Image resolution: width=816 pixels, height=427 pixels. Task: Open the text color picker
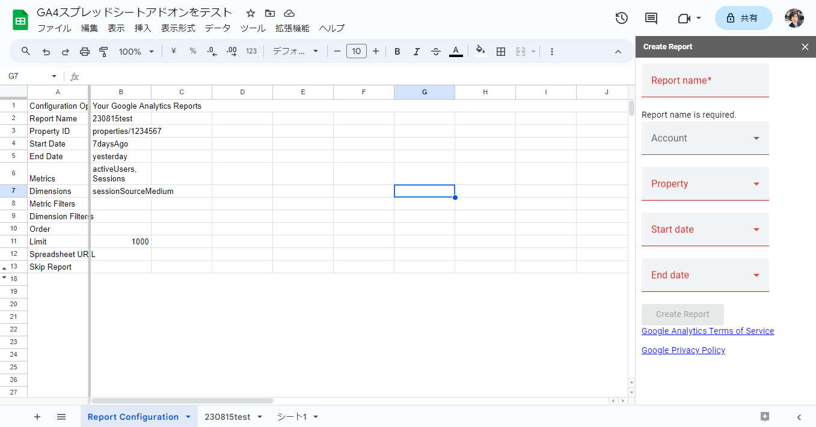[x=456, y=52]
